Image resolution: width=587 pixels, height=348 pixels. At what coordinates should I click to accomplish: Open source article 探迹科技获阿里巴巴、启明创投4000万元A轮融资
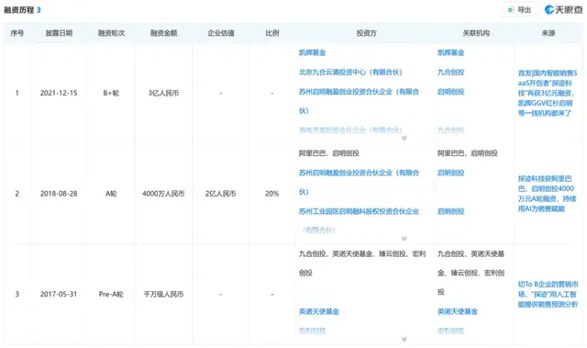[547, 194]
